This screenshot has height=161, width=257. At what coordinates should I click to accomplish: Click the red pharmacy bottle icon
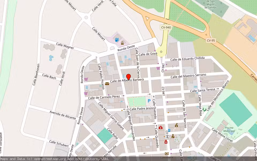[166, 142]
